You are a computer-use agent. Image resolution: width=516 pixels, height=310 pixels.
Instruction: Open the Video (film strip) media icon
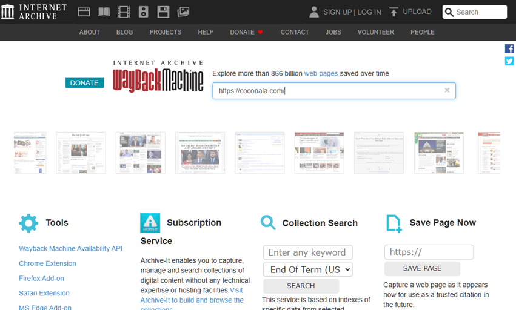124,12
